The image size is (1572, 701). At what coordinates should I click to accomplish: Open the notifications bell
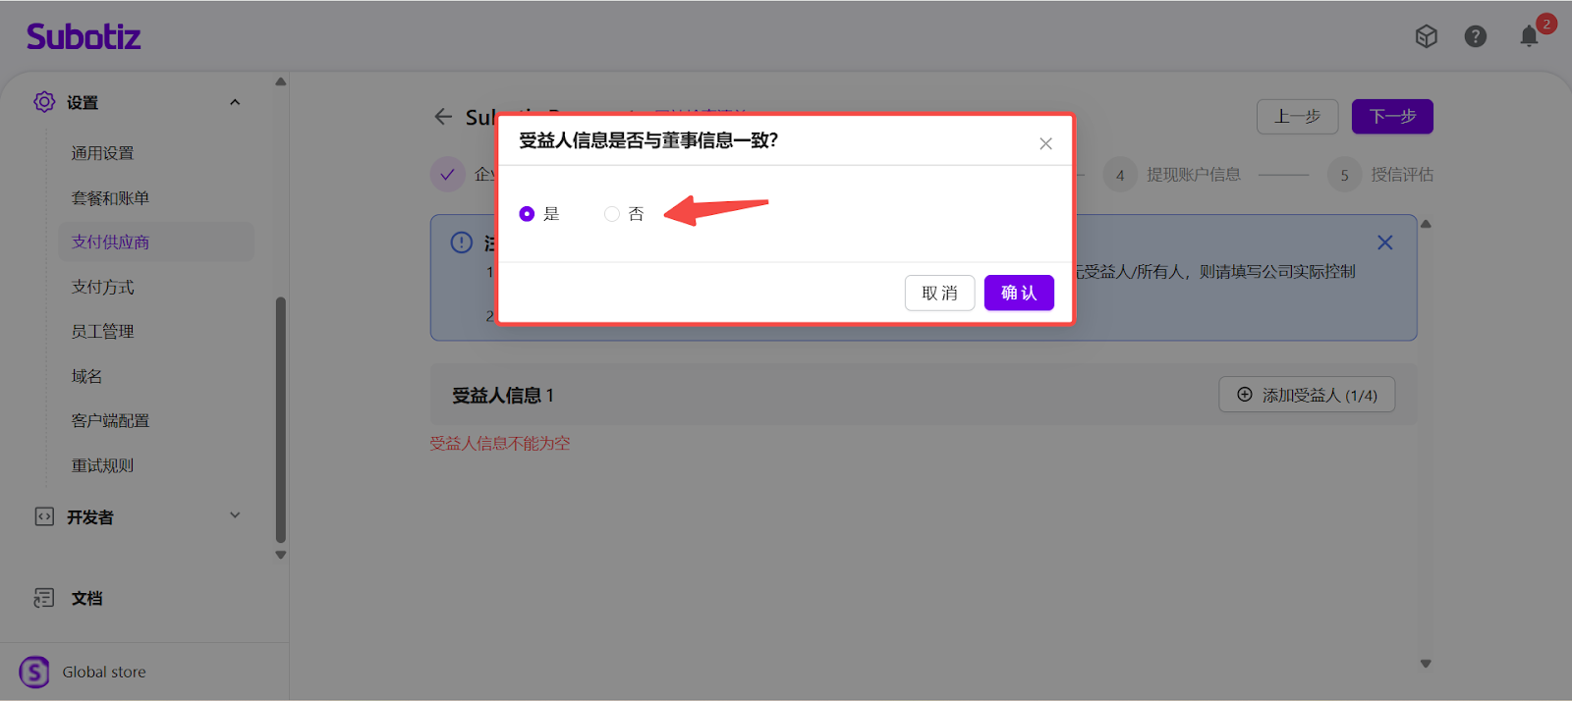[1529, 36]
